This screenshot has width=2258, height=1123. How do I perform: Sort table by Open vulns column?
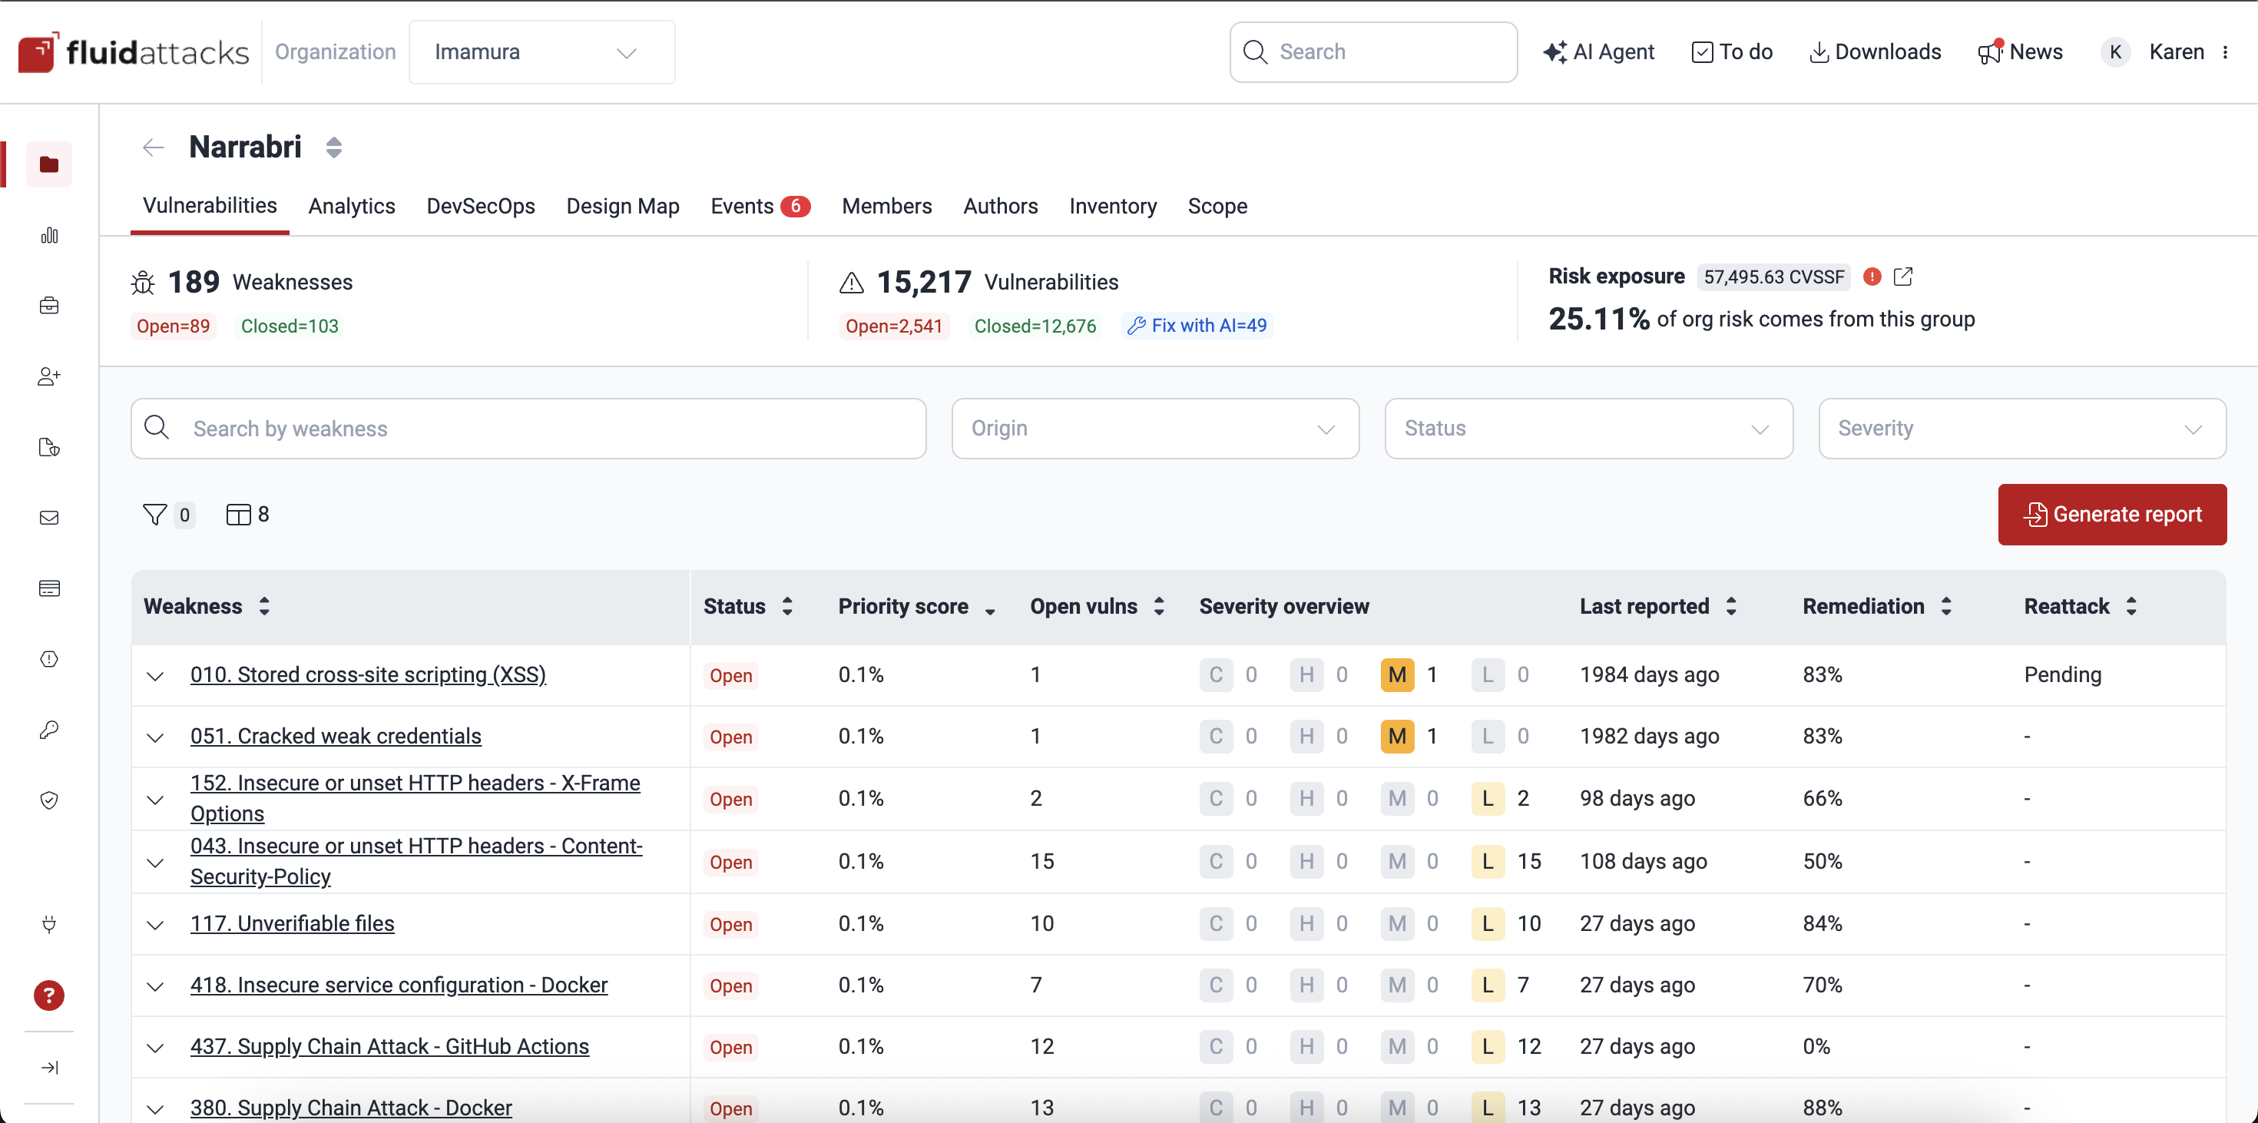point(1159,606)
